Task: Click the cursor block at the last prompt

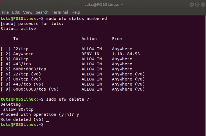Action: 47,124
